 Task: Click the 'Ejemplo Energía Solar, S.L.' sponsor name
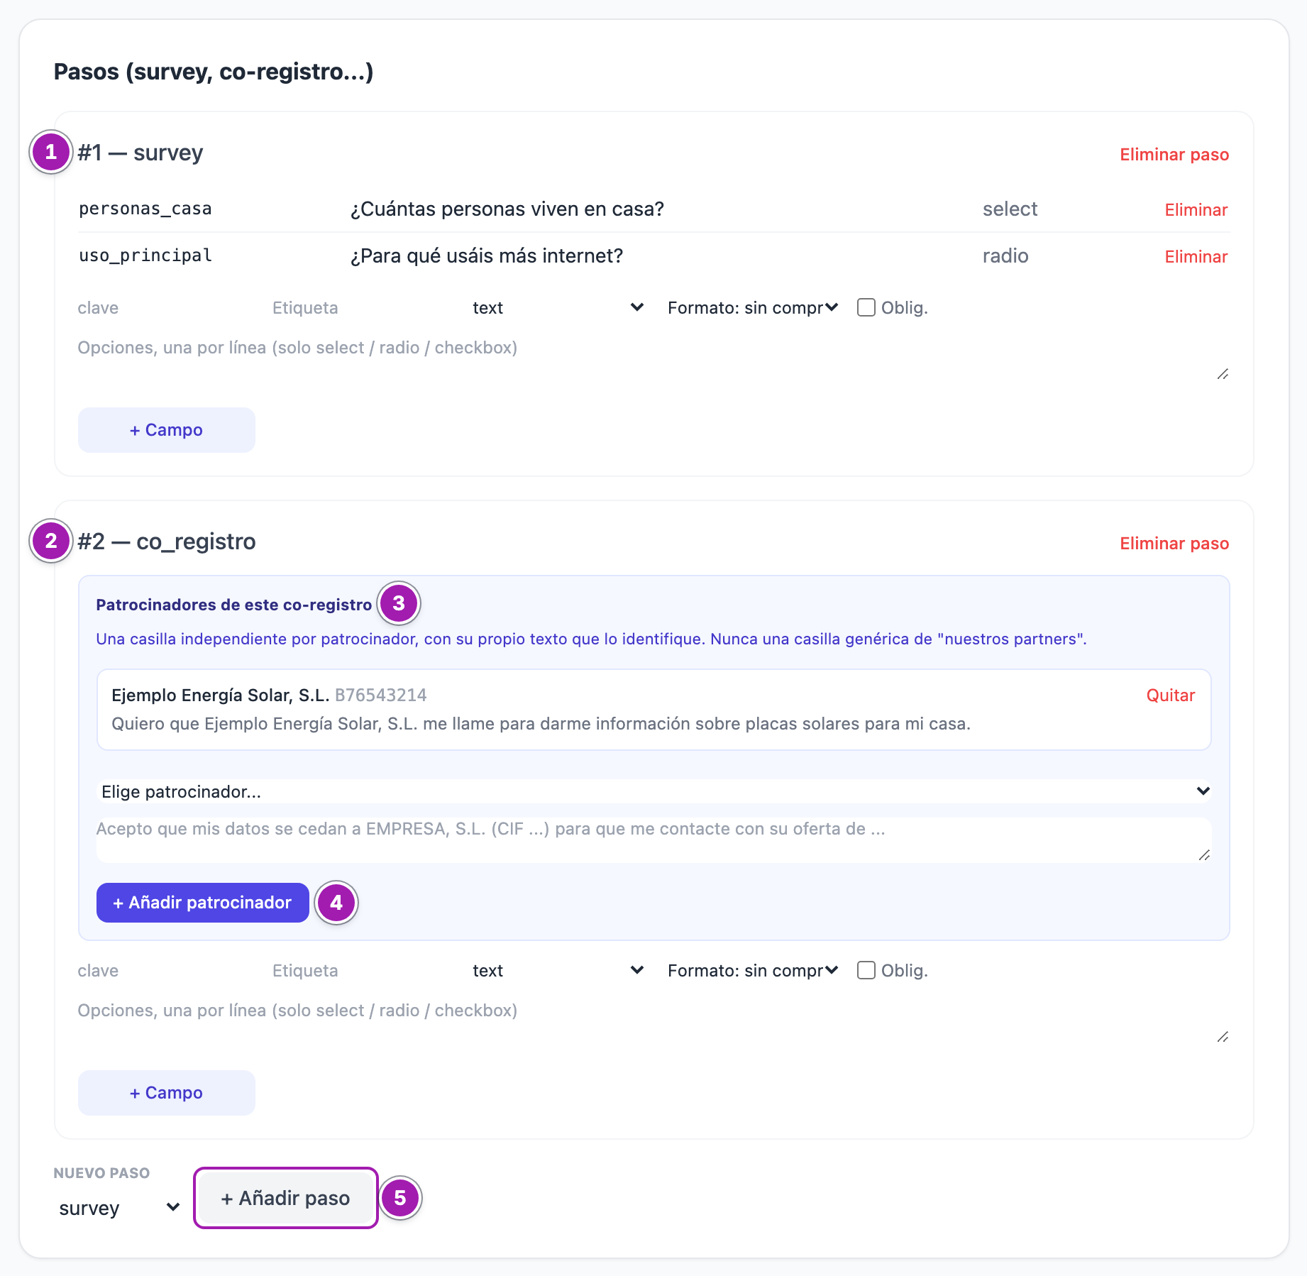(220, 695)
